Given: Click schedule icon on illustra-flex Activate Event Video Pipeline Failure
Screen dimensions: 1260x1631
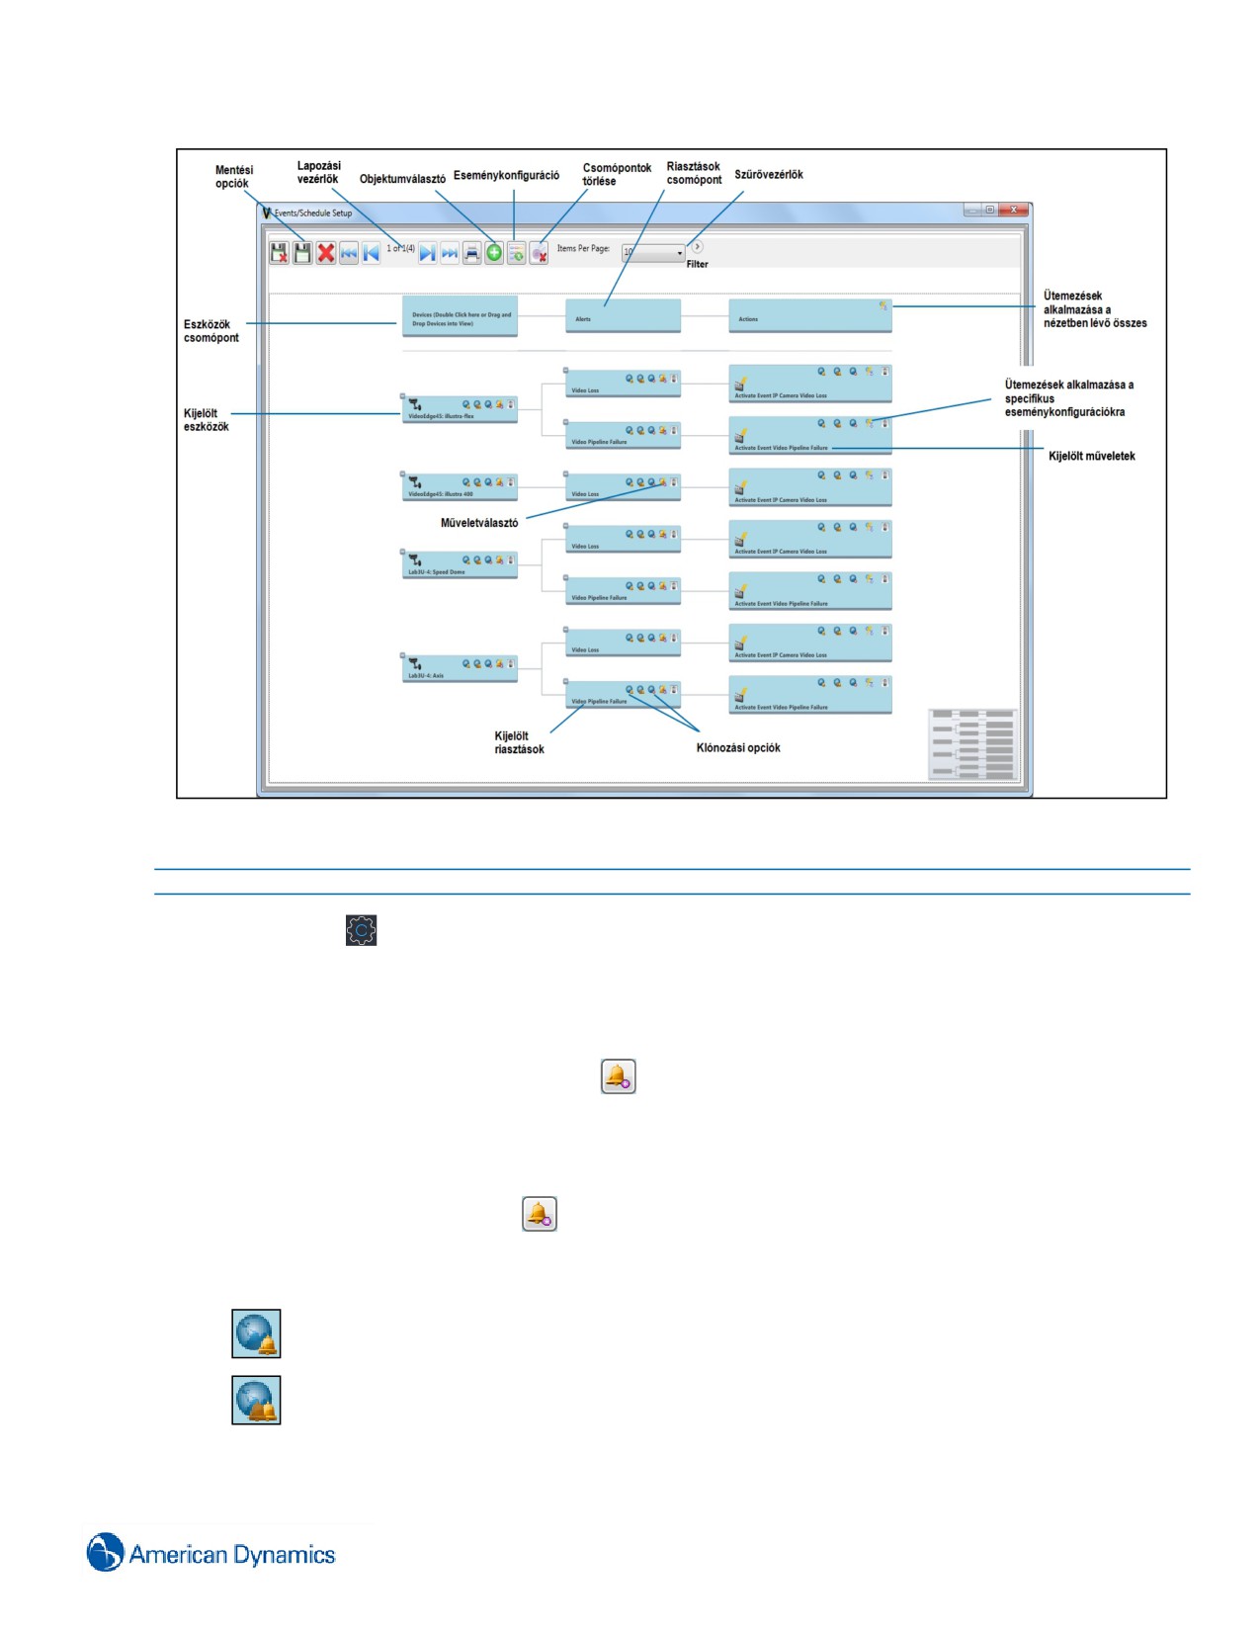Looking at the screenshot, I should (x=870, y=423).
